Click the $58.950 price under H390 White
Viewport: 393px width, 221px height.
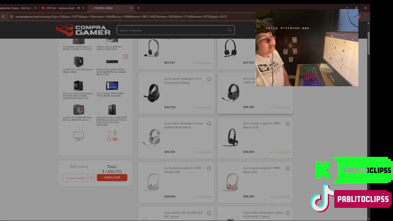click(x=170, y=196)
